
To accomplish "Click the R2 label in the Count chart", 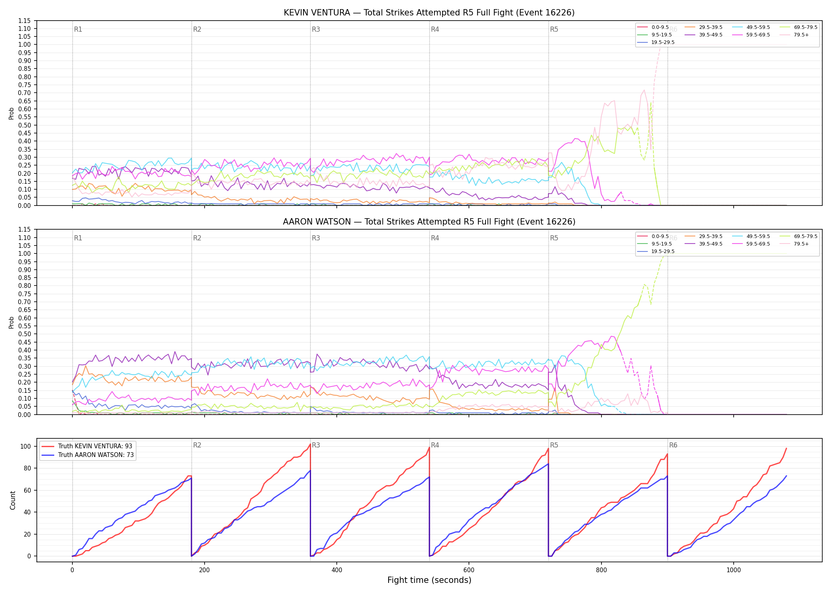I will (197, 445).
